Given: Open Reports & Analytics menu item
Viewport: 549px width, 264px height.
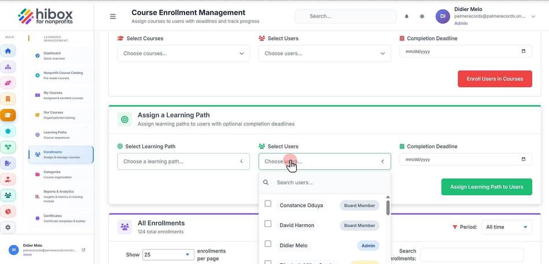Looking at the screenshot, I should [61, 196].
